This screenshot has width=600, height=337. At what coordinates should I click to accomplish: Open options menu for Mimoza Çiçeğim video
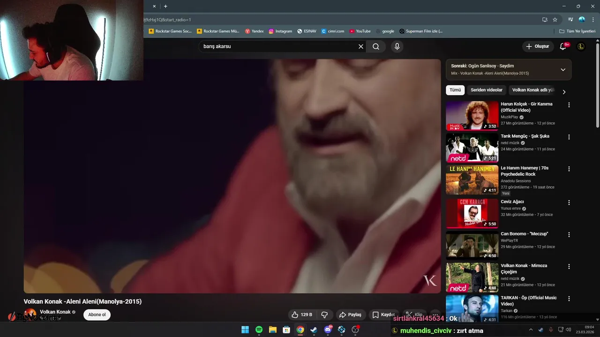(x=569, y=266)
